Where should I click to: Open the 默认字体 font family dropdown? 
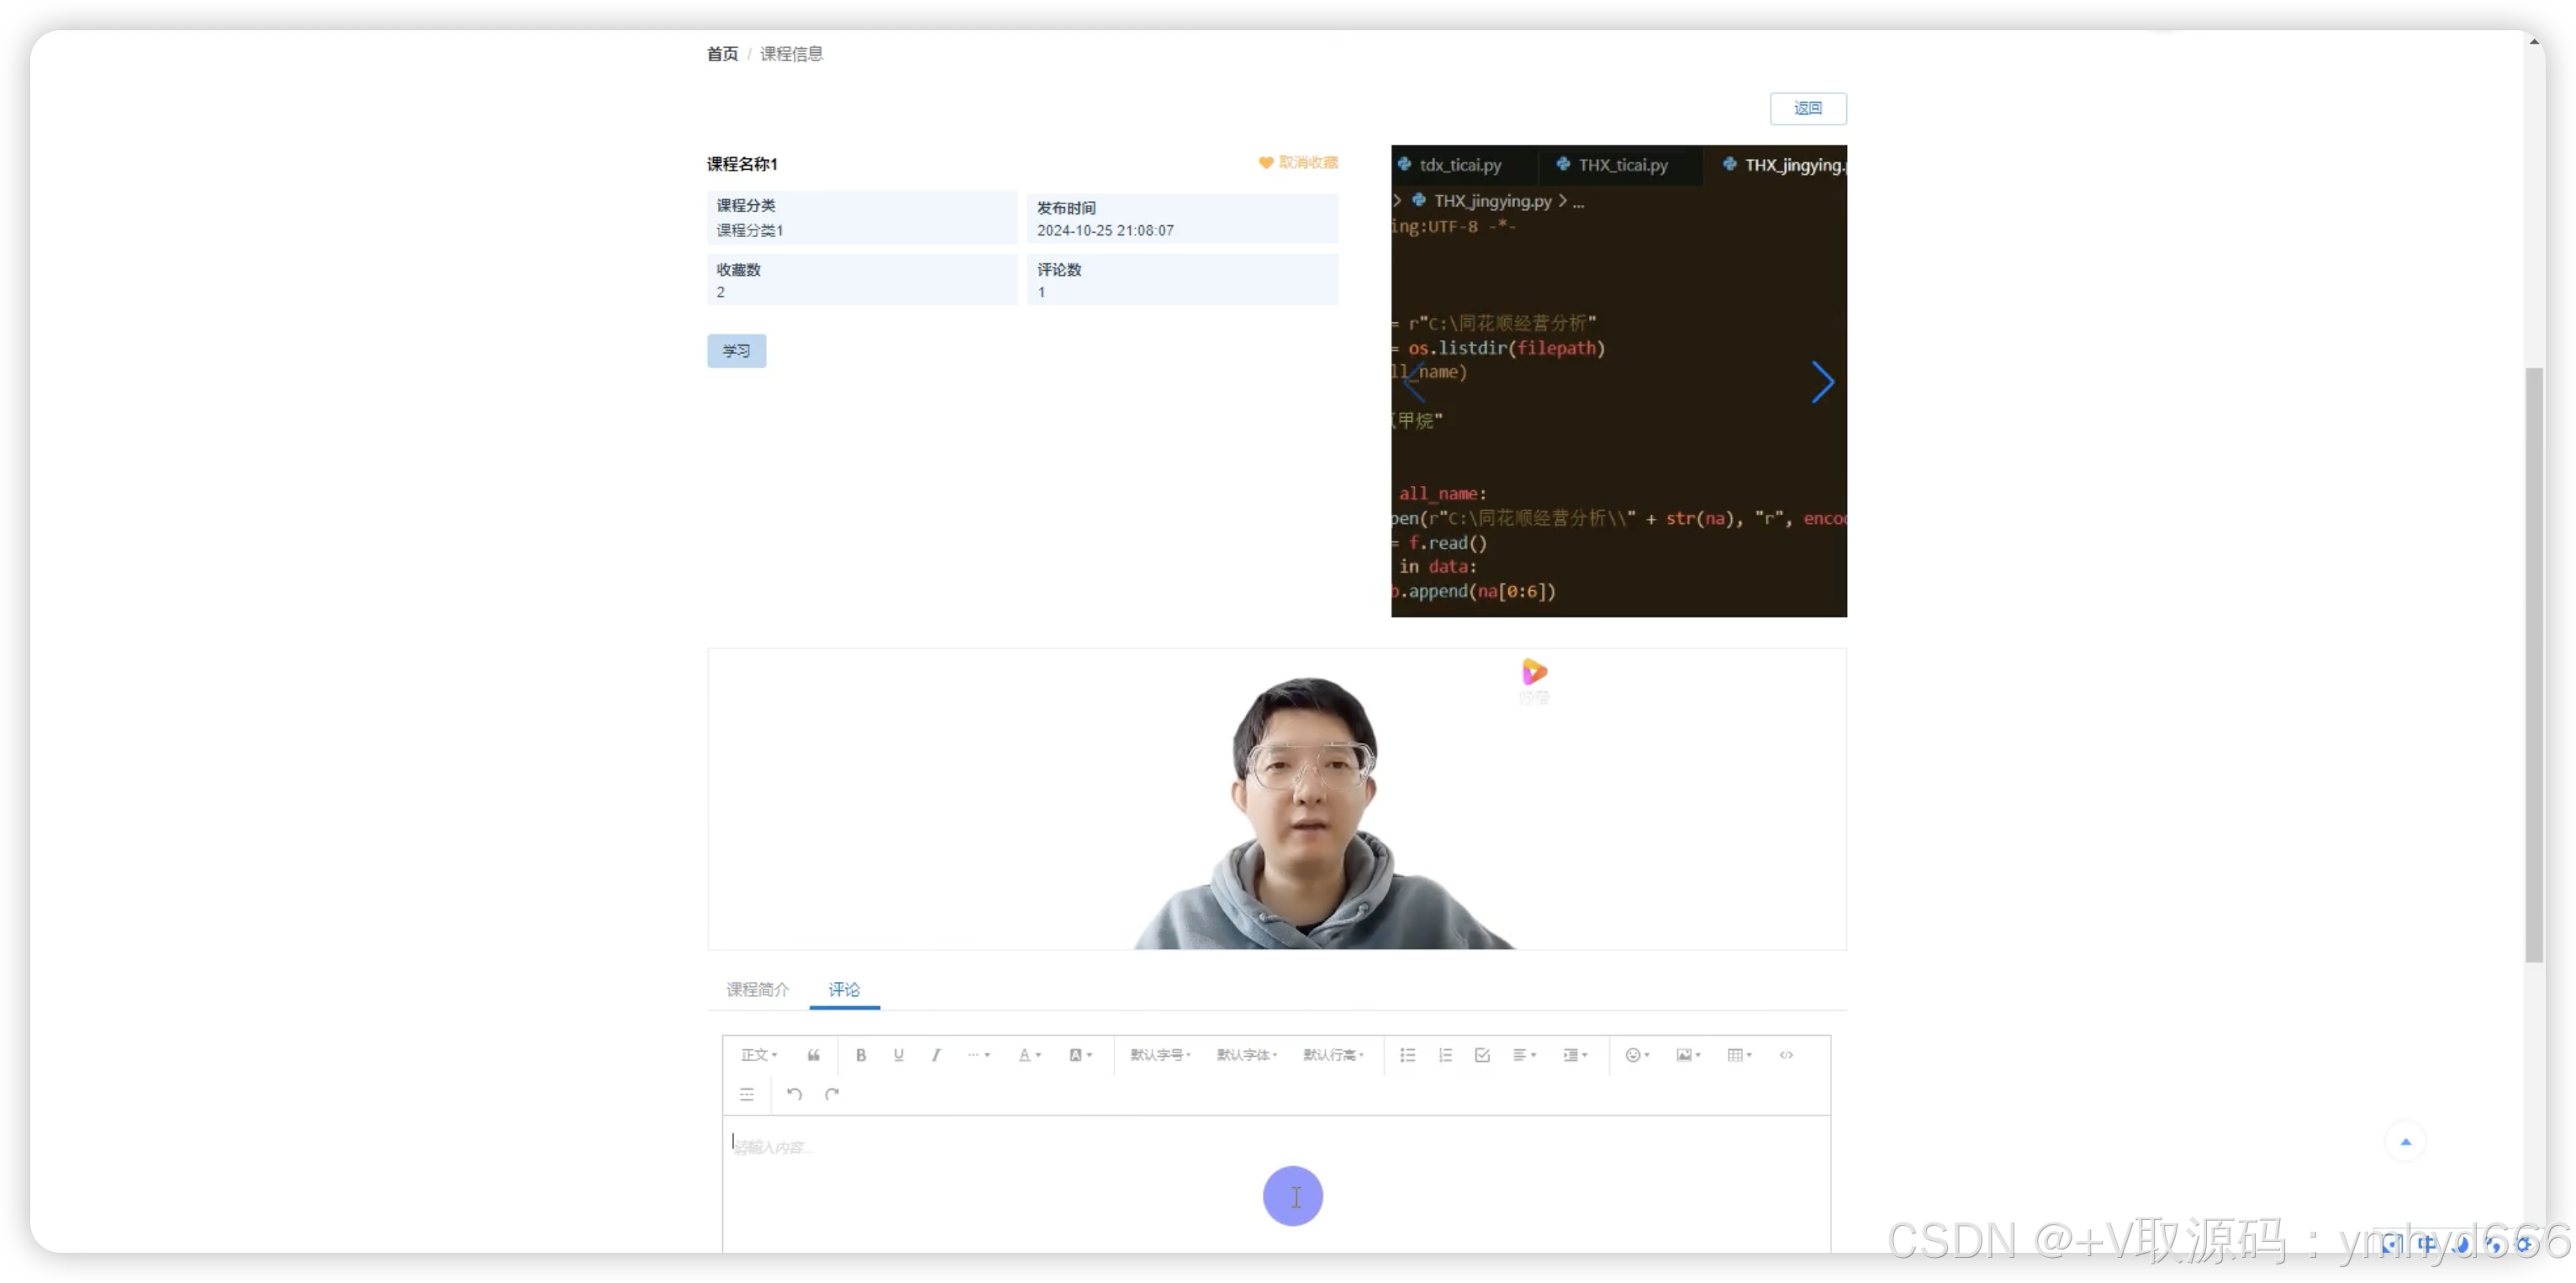point(1246,1055)
